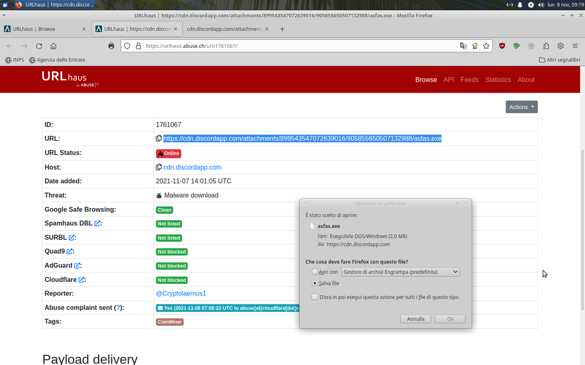Open the extensions puzzle piece icon
585x365 pixels.
pos(546,46)
